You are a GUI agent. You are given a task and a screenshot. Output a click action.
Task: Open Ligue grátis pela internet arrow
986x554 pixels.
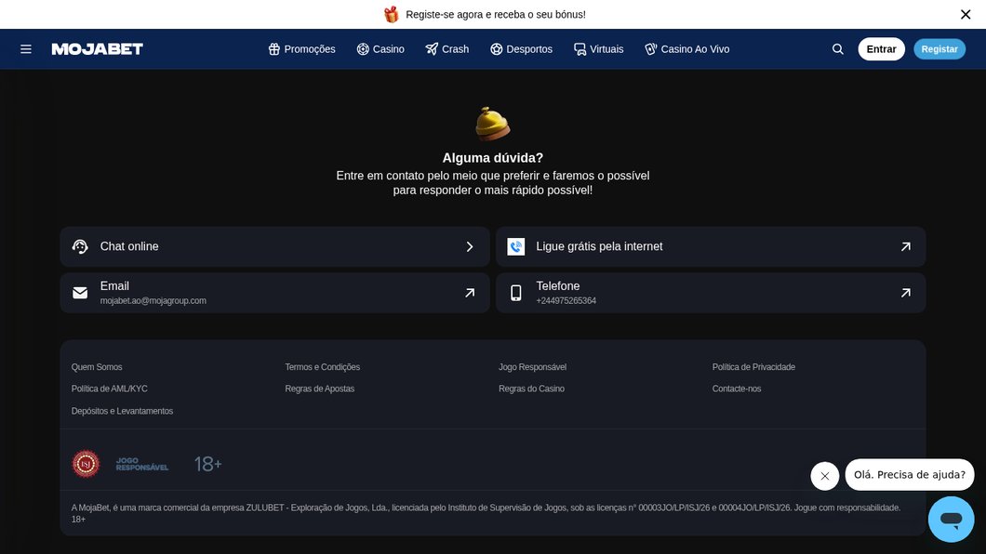point(905,247)
